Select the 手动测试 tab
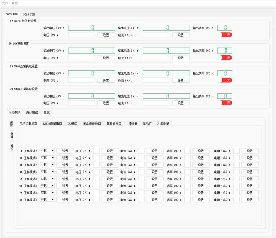This screenshot has width=276, height=238. point(15,113)
